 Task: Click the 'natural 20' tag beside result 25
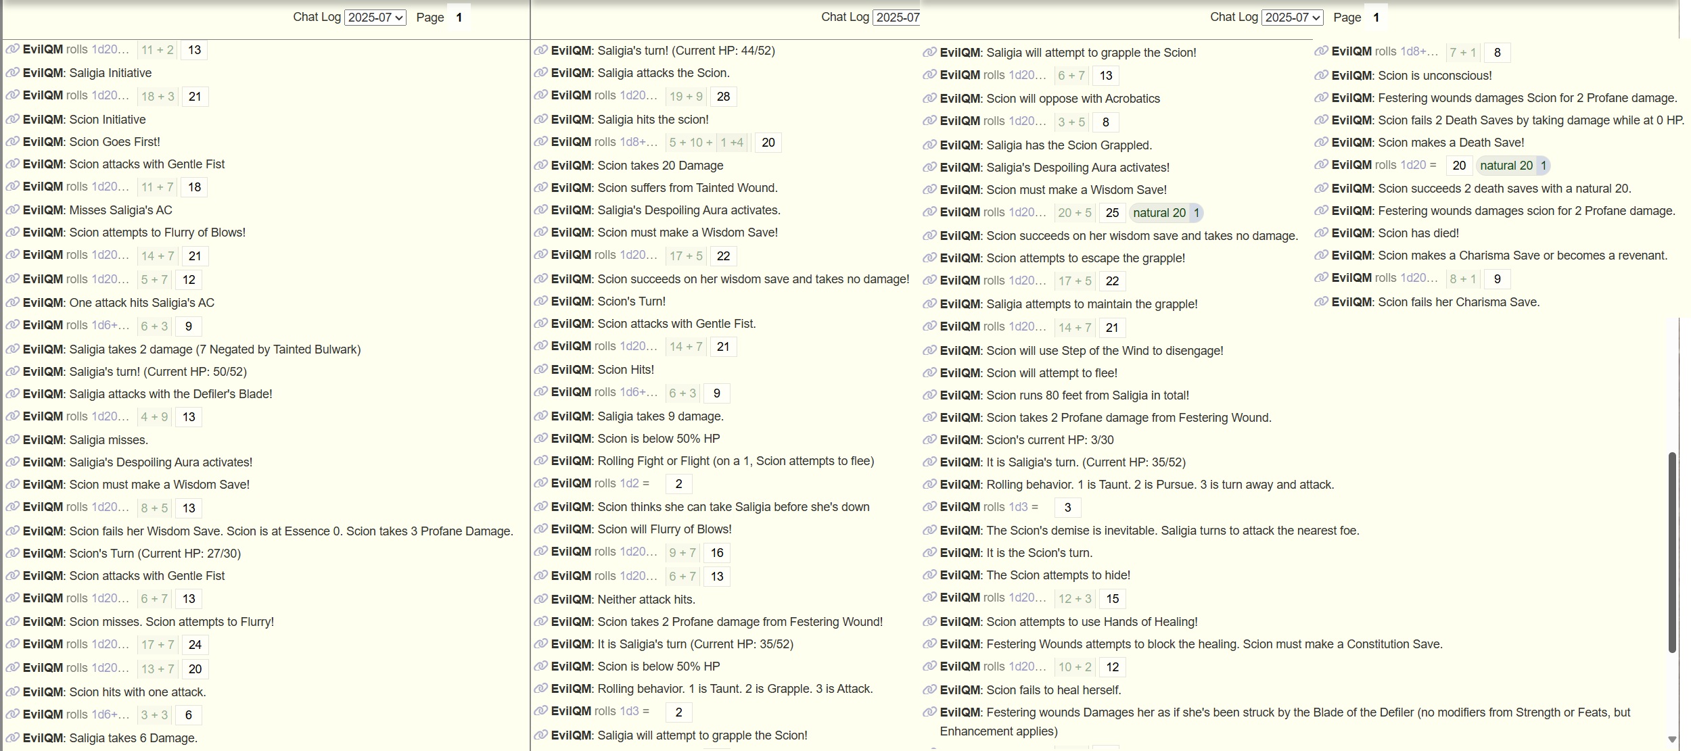pos(1165,213)
